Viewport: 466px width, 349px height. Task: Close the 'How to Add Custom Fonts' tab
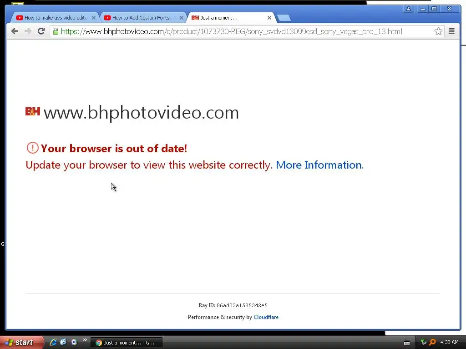pos(181,18)
